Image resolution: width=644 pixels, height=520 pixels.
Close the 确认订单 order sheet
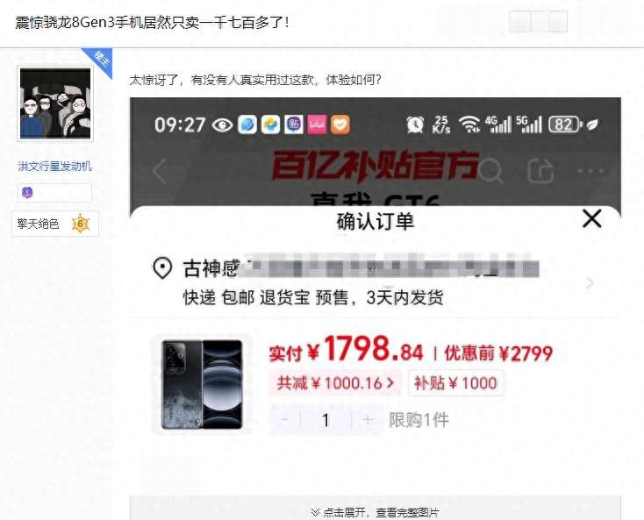[592, 218]
